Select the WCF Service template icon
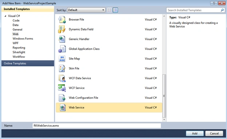The width and height of the screenshot is (227, 139). pos(62,88)
